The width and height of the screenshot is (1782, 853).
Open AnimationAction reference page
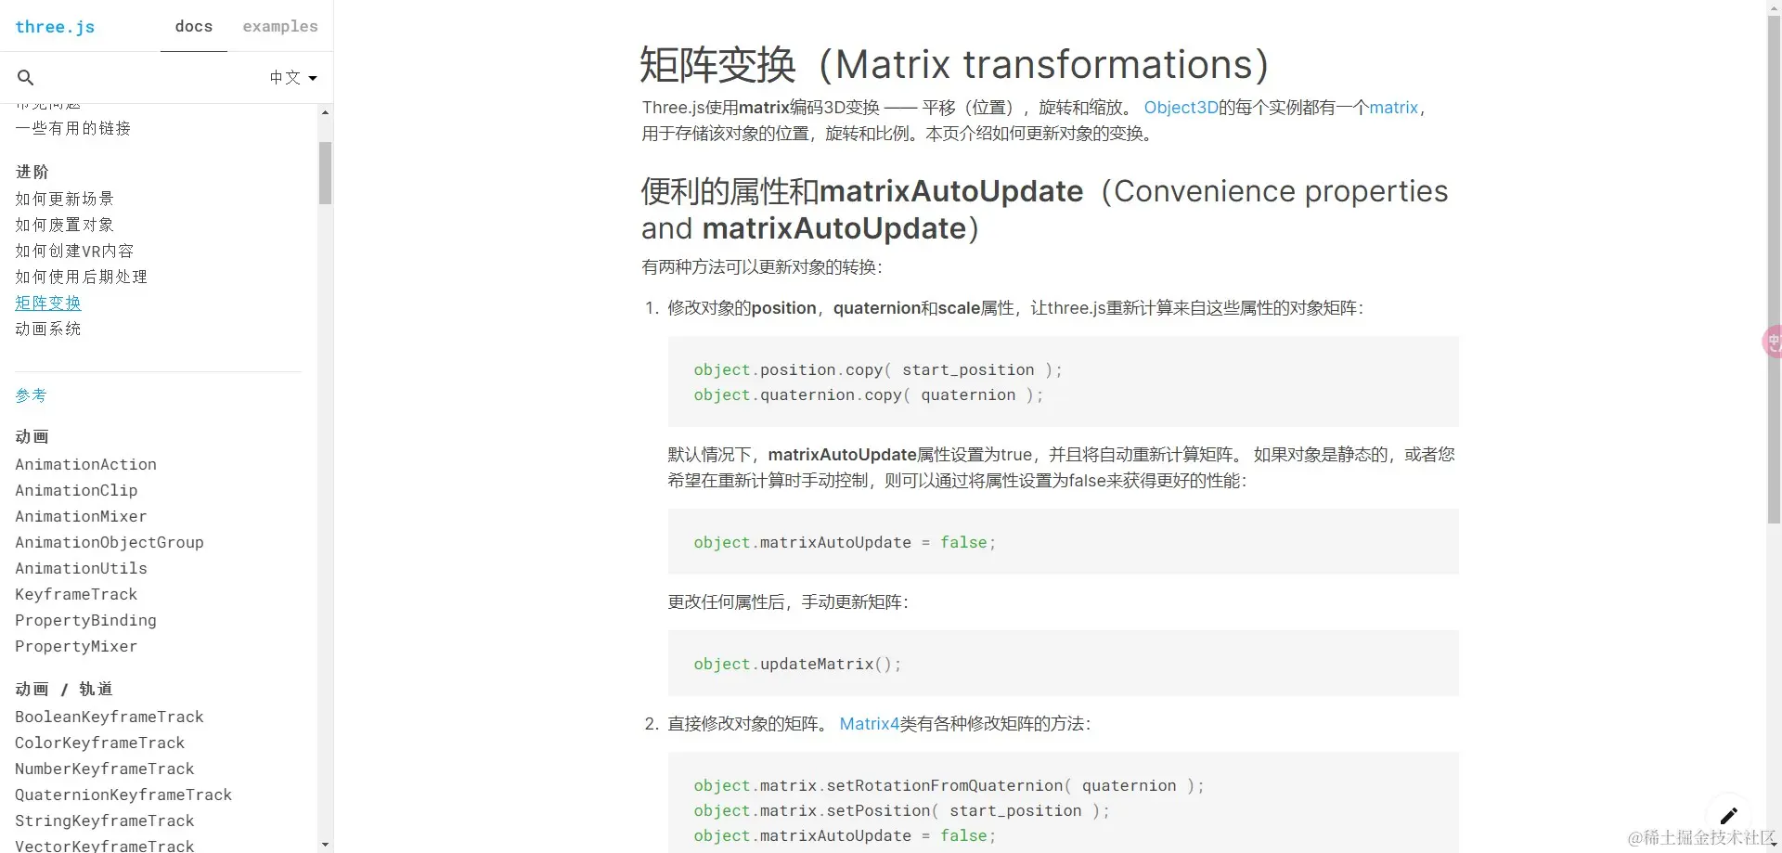(x=85, y=464)
